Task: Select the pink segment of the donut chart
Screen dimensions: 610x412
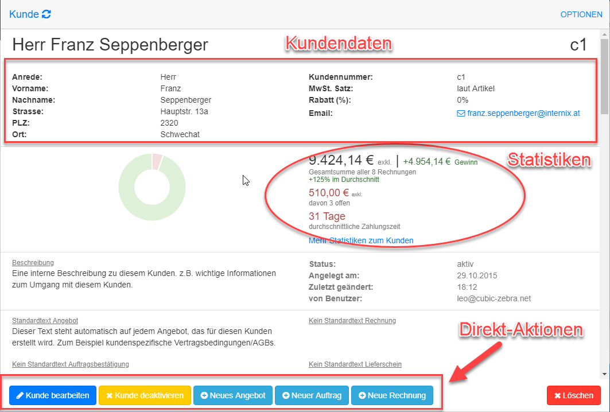Action: coord(157,162)
